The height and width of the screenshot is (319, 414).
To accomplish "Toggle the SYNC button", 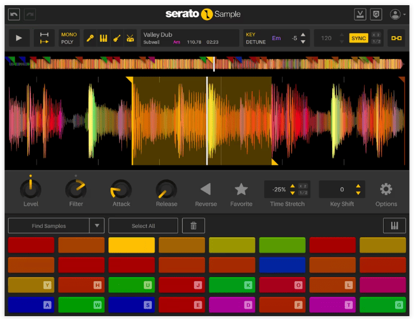I will [358, 38].
